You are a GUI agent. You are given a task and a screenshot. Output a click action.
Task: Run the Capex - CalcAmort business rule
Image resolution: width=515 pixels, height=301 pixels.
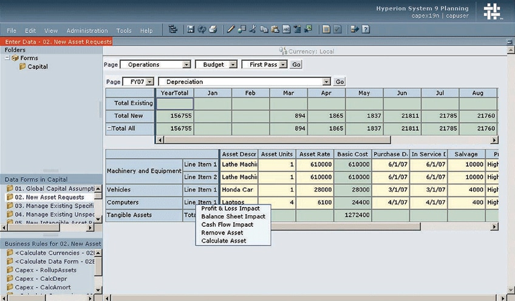tap(43, 287)
